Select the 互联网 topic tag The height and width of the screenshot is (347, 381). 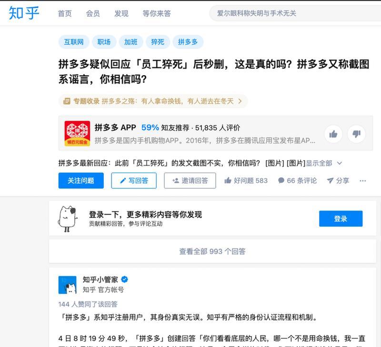point(74,42)
